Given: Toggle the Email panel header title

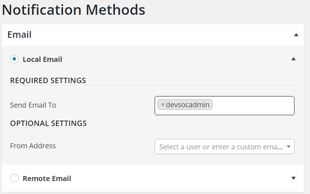Looking at the screenshot, I should click(20, 35).
